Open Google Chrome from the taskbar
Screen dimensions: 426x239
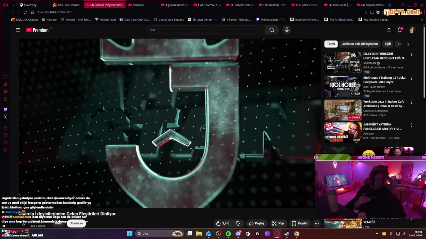point(297,234)
